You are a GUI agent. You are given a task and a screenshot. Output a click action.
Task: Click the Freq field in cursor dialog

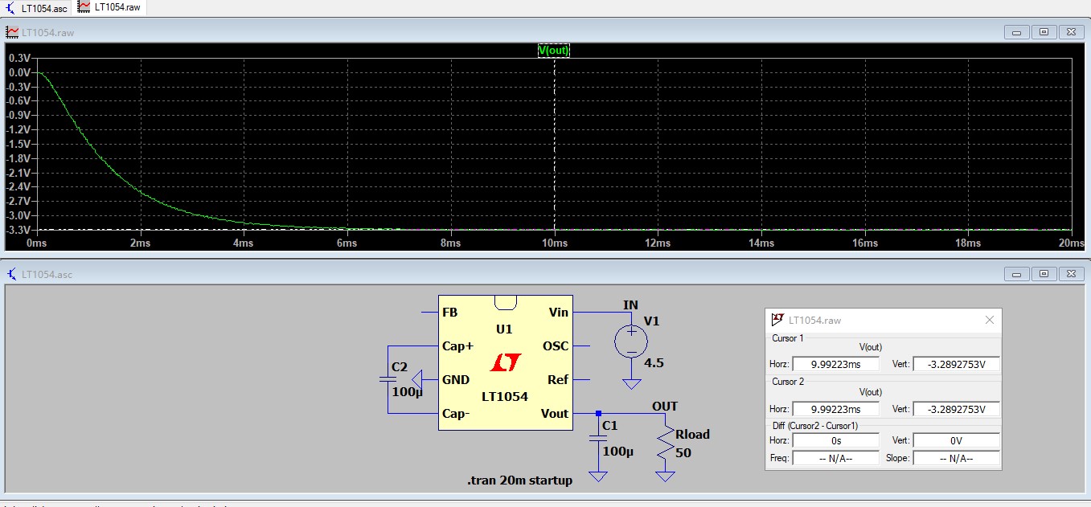(x=835, y=458)
